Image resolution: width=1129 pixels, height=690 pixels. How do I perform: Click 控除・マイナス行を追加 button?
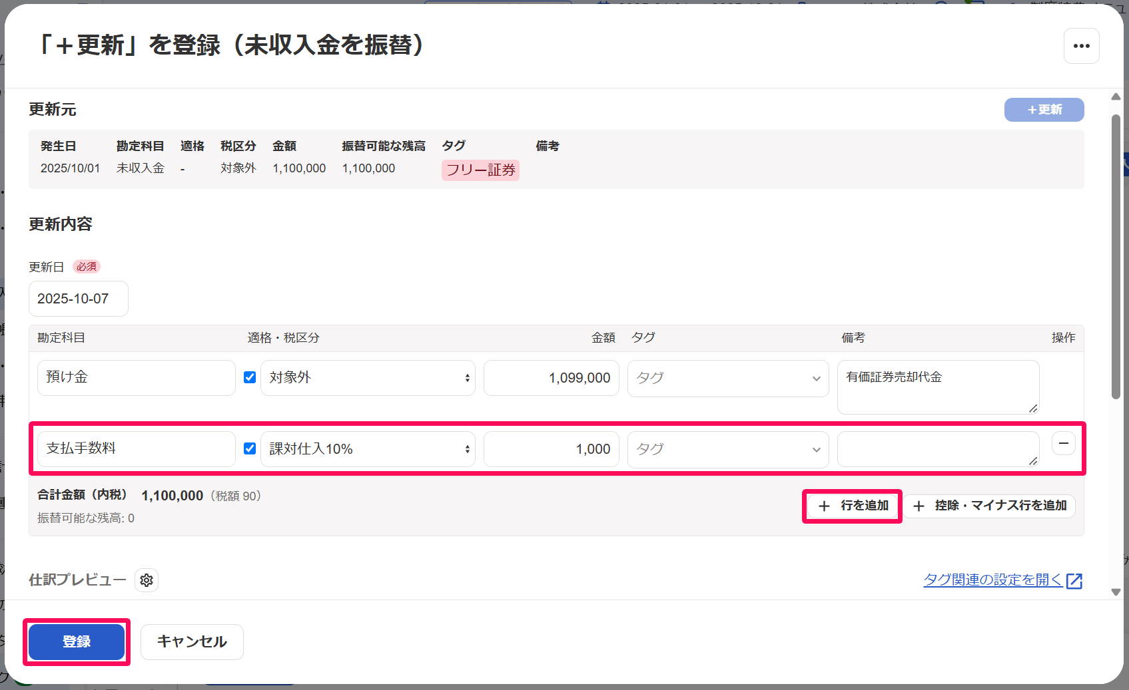(x=989, y=506)
